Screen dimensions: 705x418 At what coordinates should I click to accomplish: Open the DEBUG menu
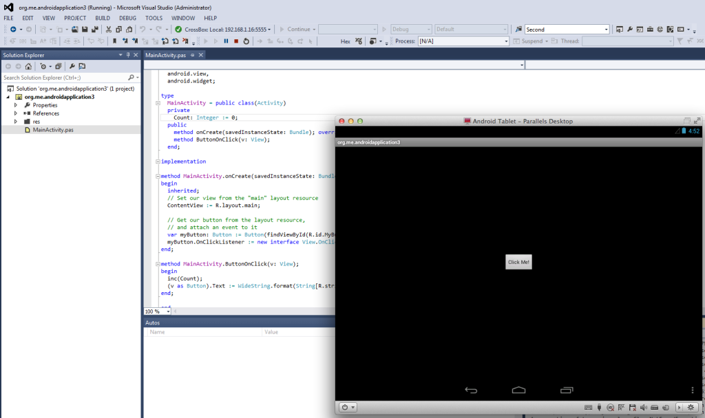[x=127, y=18]
